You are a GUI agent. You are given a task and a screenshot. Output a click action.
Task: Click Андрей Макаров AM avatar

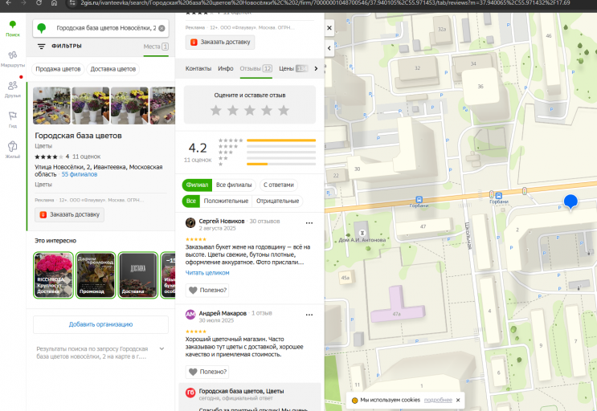pos(190,315)
